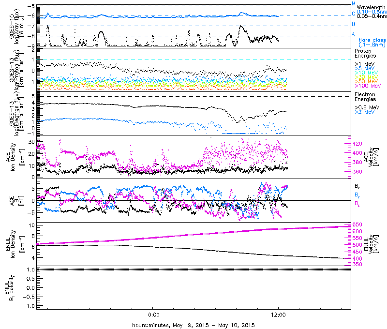Click the '>50 MeV' proton legend label
Image resolution: width=387 pixels, height=329 pixels.
point(366,81)
